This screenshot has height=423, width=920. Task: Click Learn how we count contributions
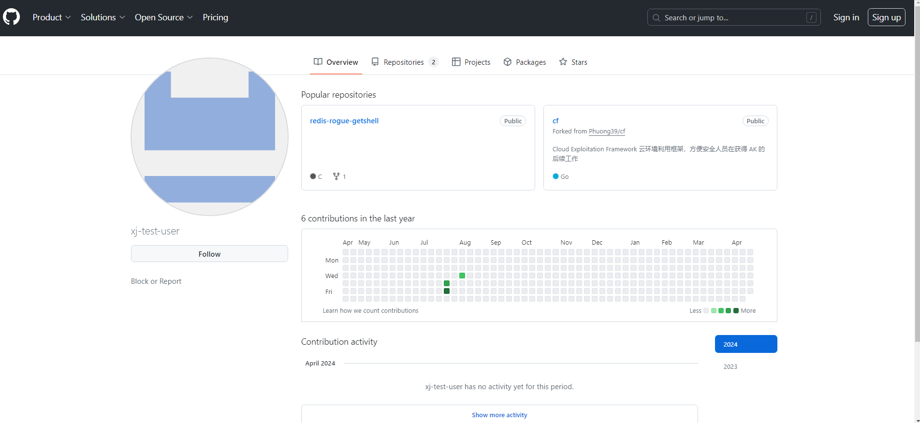371,311
